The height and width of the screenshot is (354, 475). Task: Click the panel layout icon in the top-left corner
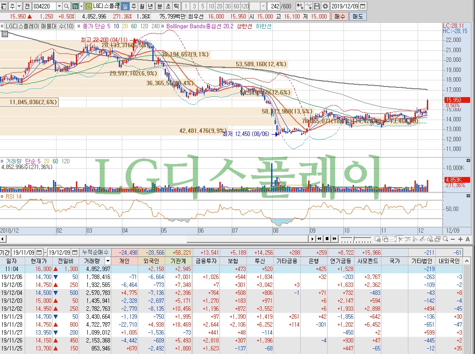click(4, 6)
